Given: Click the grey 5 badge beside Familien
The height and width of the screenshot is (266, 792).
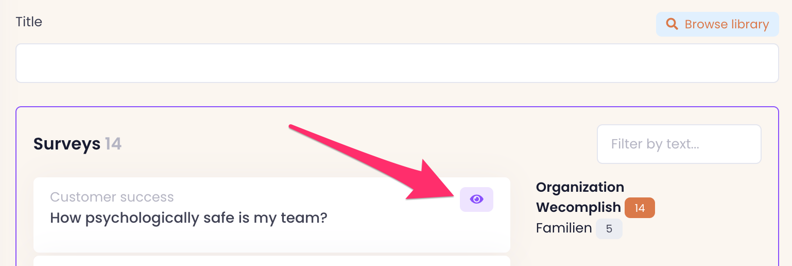Looking at the screenshot, I should [x=609, y=229].
